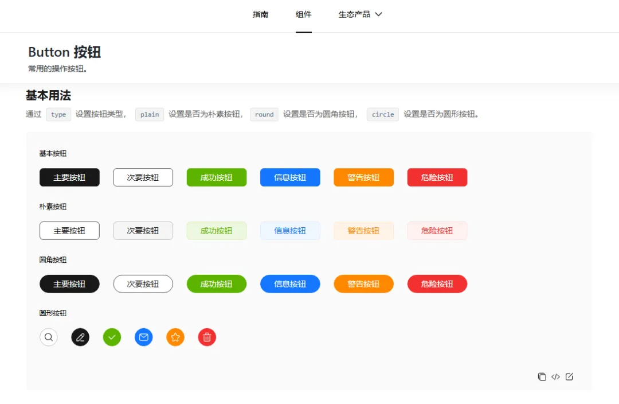Click the rounded green 成功按钮
619x404 pixels.
click(217, 284)
